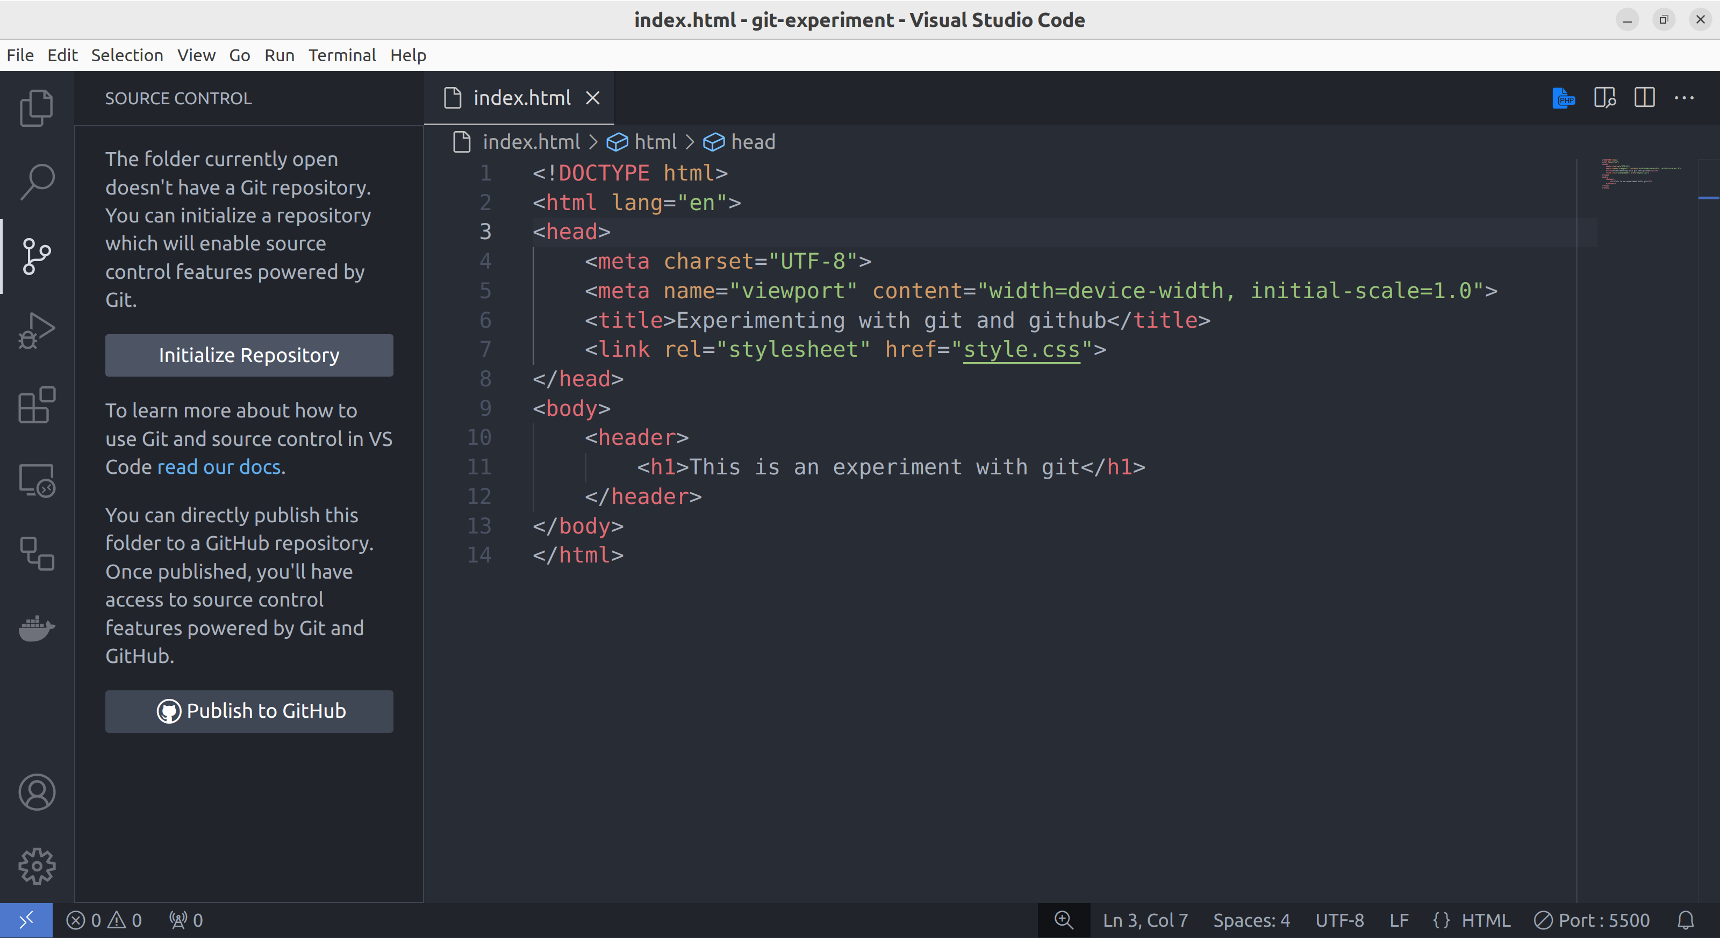Click Initialize Repository button
Viewport: 1720px width, 938px height.
coord(248,355)
